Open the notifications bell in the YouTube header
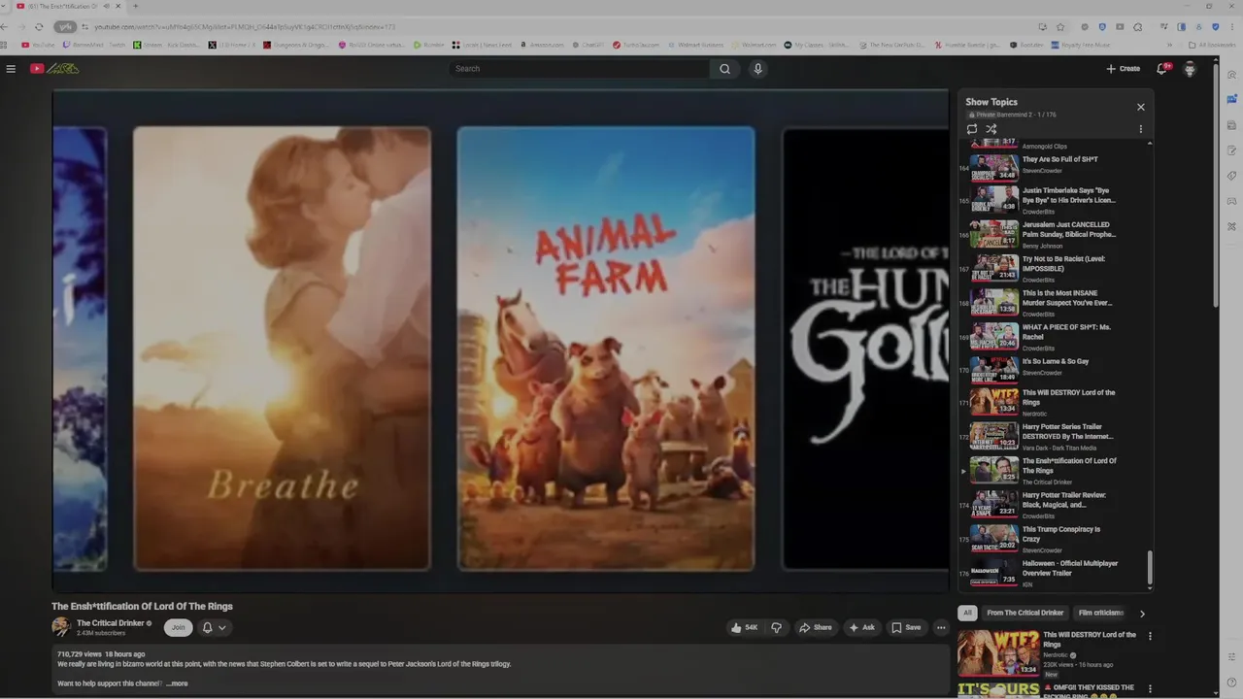1243x699 pixels. click(x=1162, y=69)
